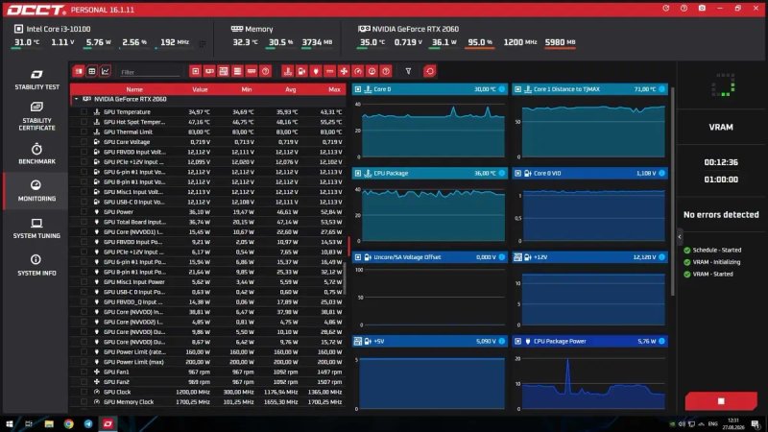Viewport: 768px width, 432px height.
Task: Click graphs panel vertical scrollbar
Action: point(673,191)
